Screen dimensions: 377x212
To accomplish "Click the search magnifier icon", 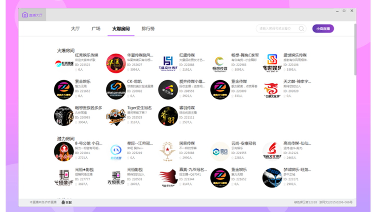I will pos(301,29).
